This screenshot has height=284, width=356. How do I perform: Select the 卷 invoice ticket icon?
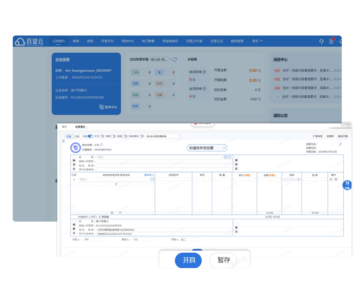(x=159, y=72)
